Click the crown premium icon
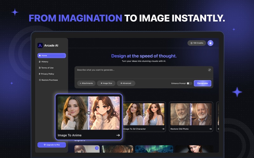The image size is (254, 158). pos(211,43)
